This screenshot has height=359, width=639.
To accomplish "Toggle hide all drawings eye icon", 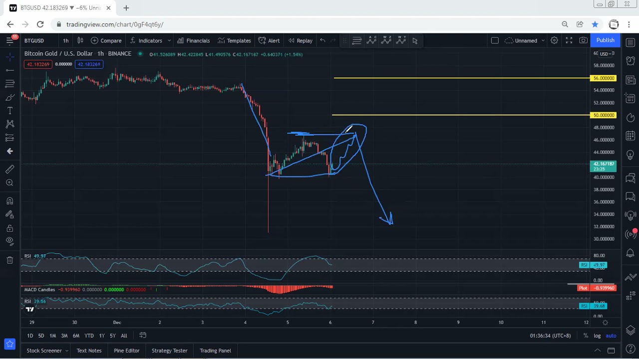I will [9, 241].
